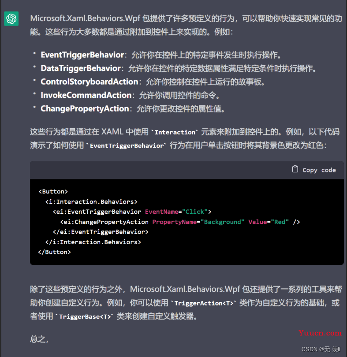The image size is (347, 357).
Task: Click the Copy code button
Action: (314, 170)
